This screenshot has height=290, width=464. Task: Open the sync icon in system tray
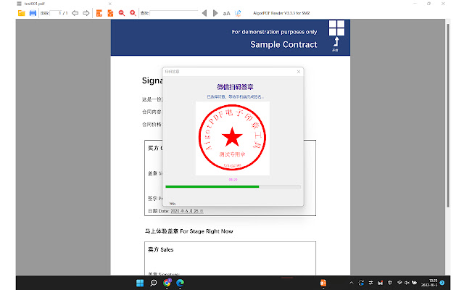click(361, 283)
